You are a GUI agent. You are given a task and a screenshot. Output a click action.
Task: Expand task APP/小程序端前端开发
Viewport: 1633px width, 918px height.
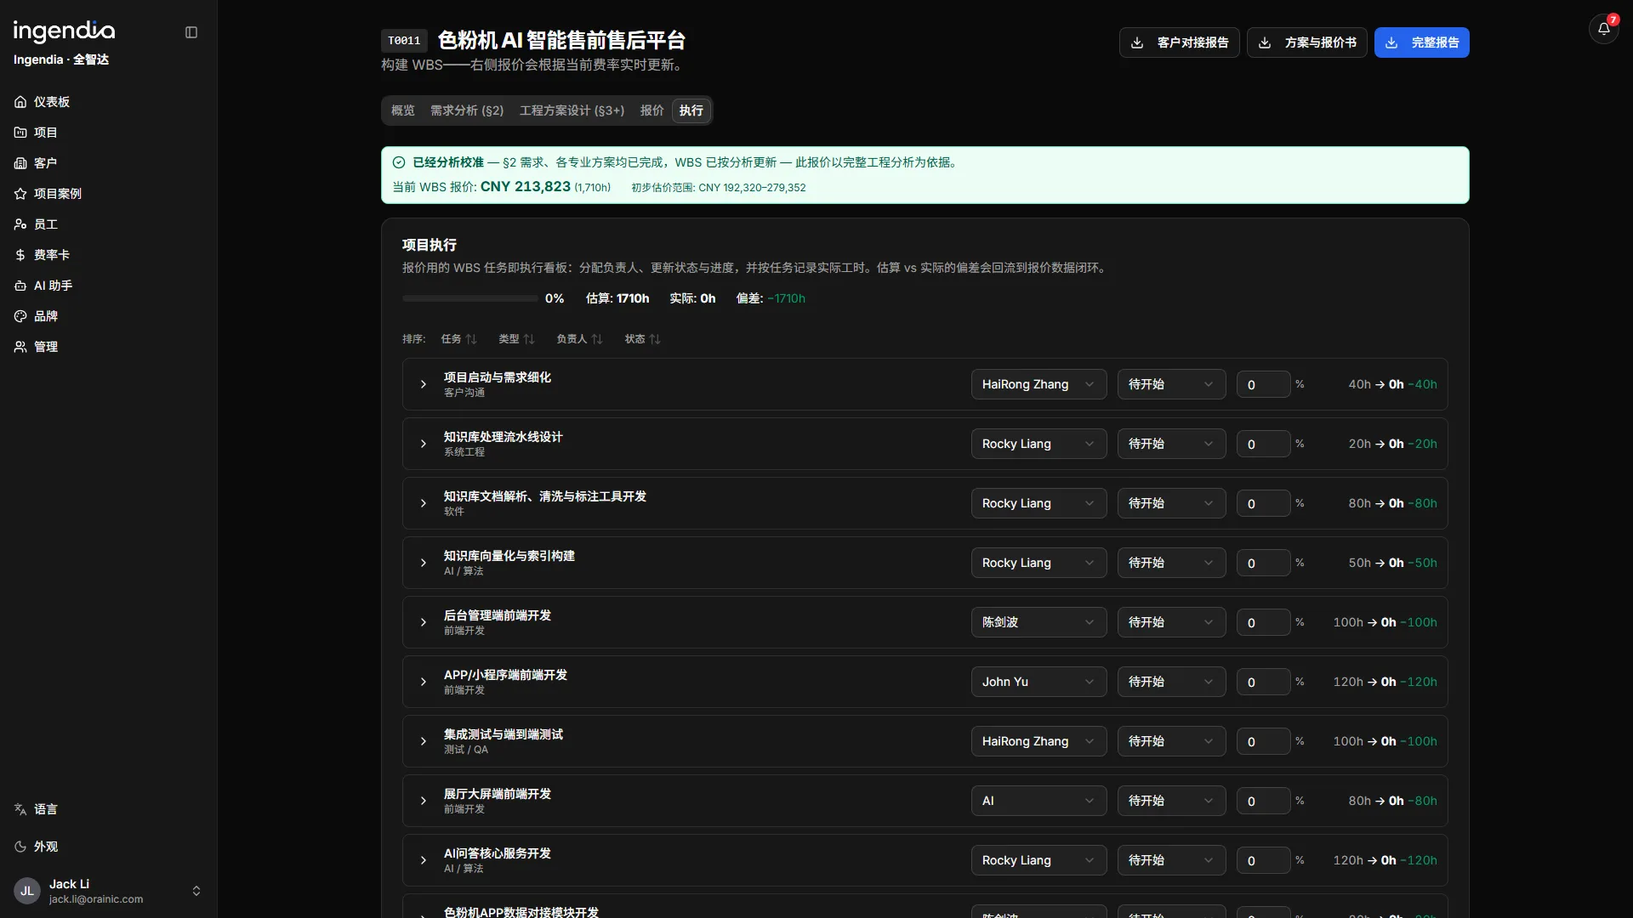point(423,682)
